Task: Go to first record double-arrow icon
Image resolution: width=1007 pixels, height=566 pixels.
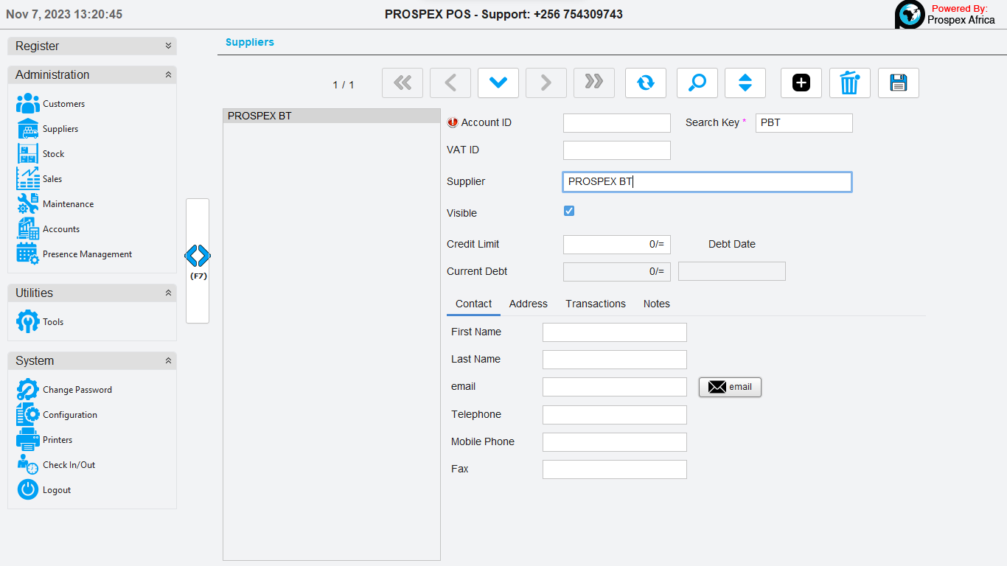Action: point(402,83)
